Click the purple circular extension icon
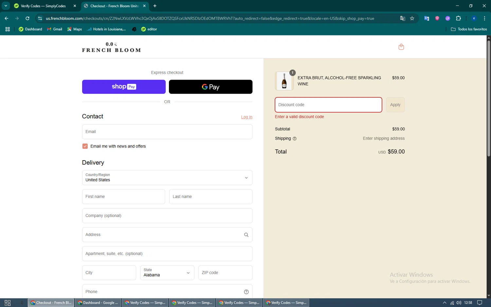Screen dimensions: 491x307 (447, 18)
